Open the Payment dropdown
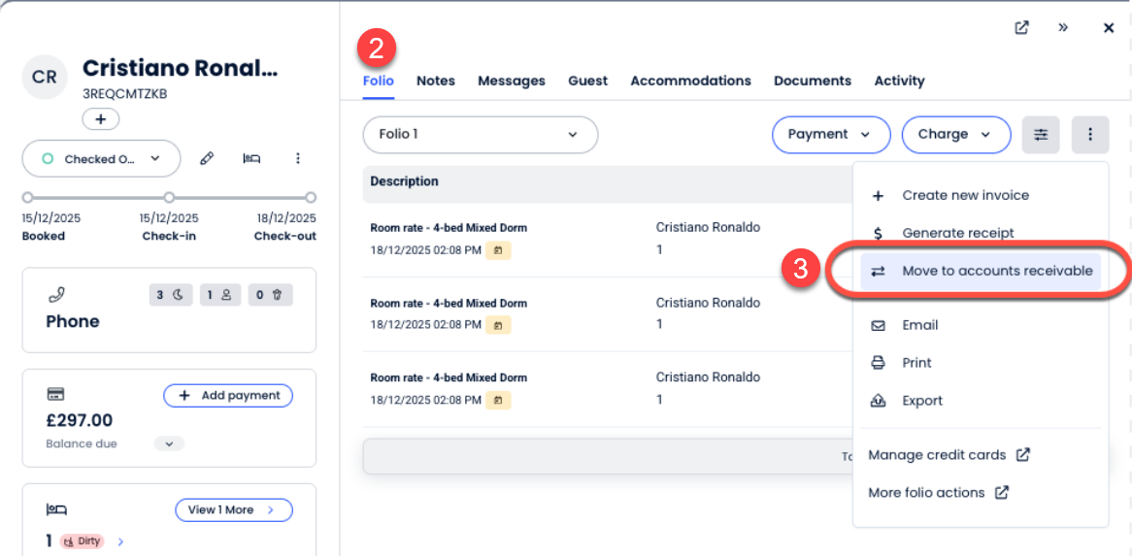Screen dimensions: 1132x556 coord(830,135)
